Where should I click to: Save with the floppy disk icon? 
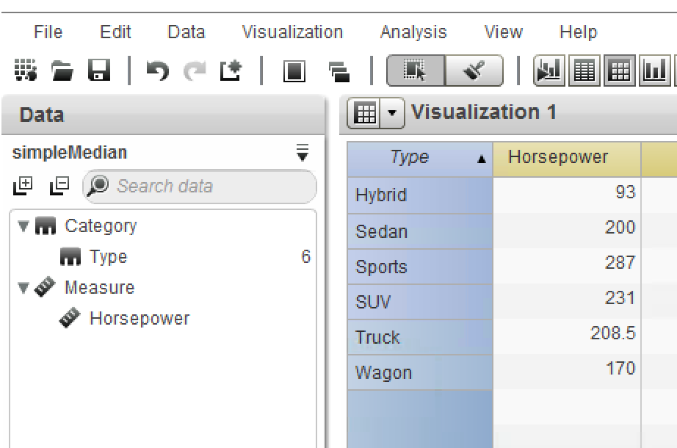coord(99,71)
